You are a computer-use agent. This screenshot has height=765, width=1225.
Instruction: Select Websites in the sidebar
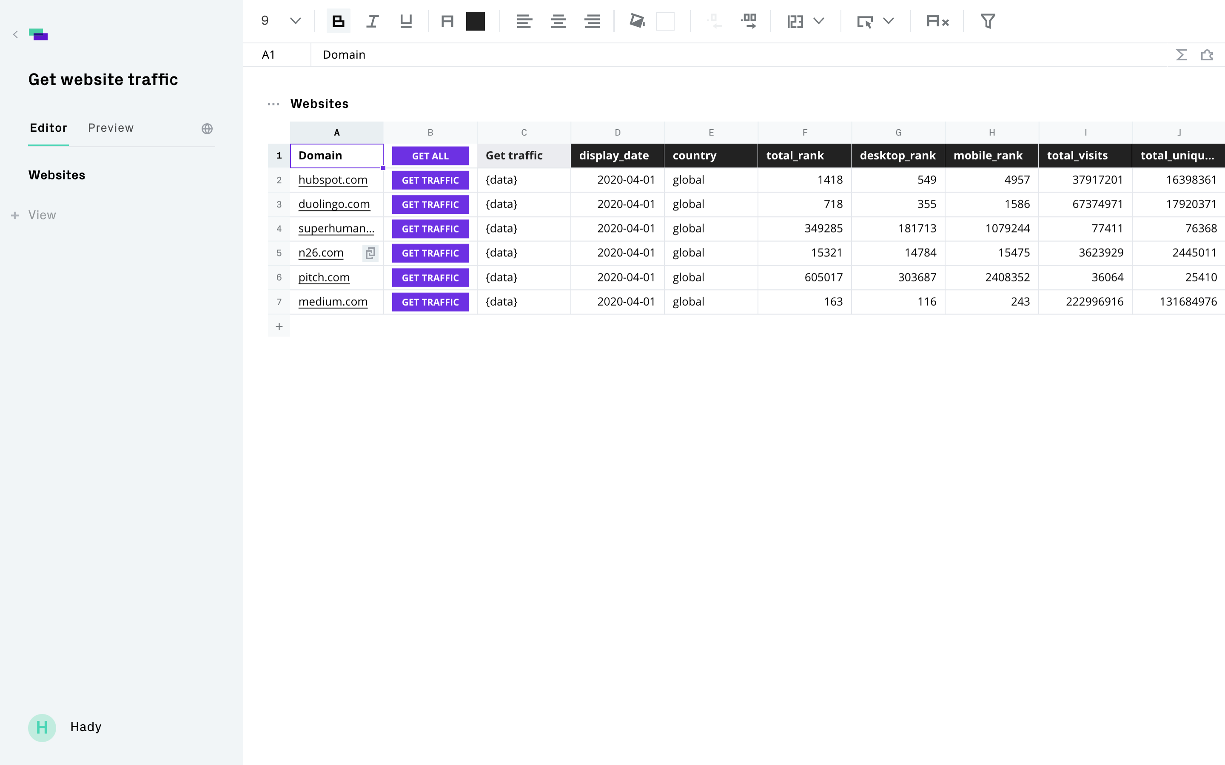pos(57,175)
